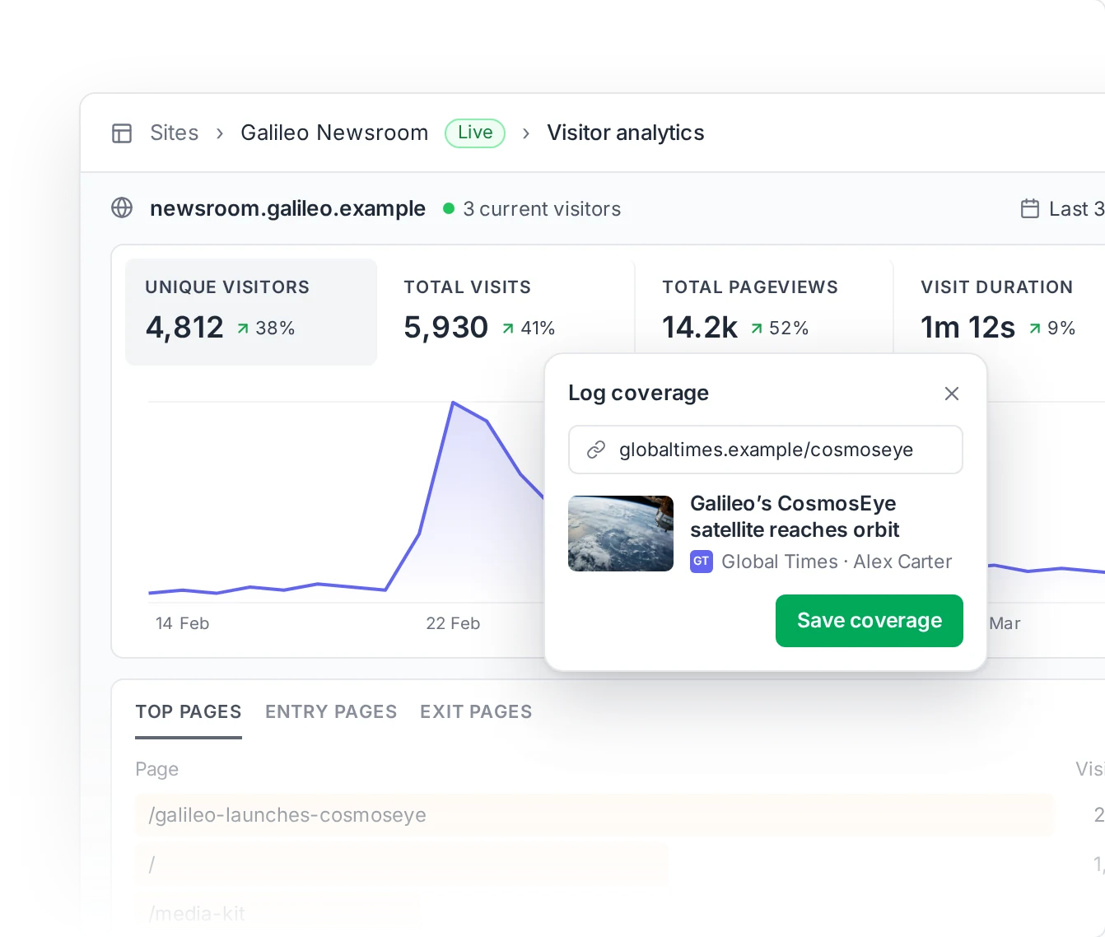The height and width of the screenshot is (937, 1105).
Task: Switch to the Top Pages tab
Action: click(x=189, y=712)
